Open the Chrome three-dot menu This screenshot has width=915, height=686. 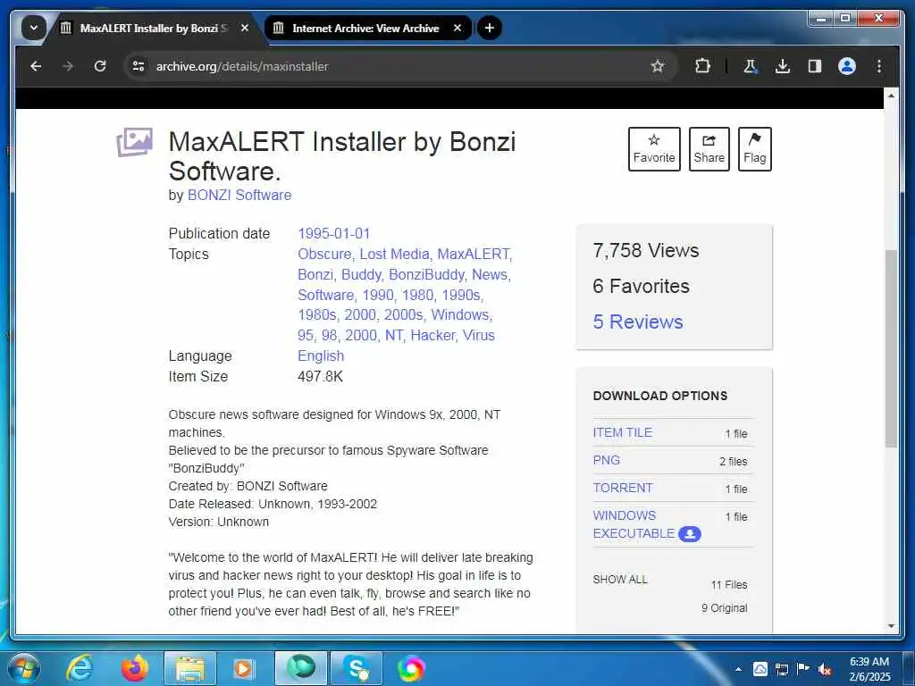[879, 66]
